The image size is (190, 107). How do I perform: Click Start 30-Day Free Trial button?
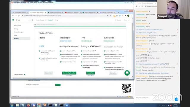[x=69, y=73]
